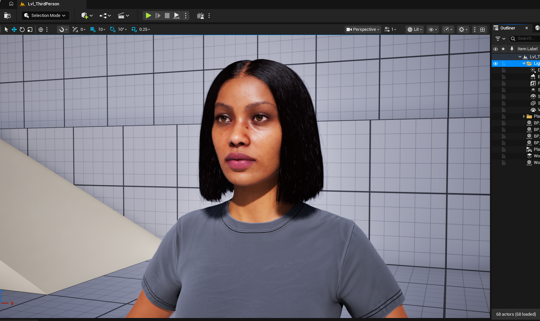This screenshot has height=321, width=540.
Task: Click the Add Actor green plus icon
Action: click(85, 16)
